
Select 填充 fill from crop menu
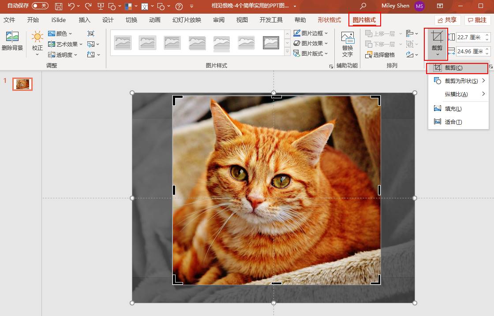(453, 108)
